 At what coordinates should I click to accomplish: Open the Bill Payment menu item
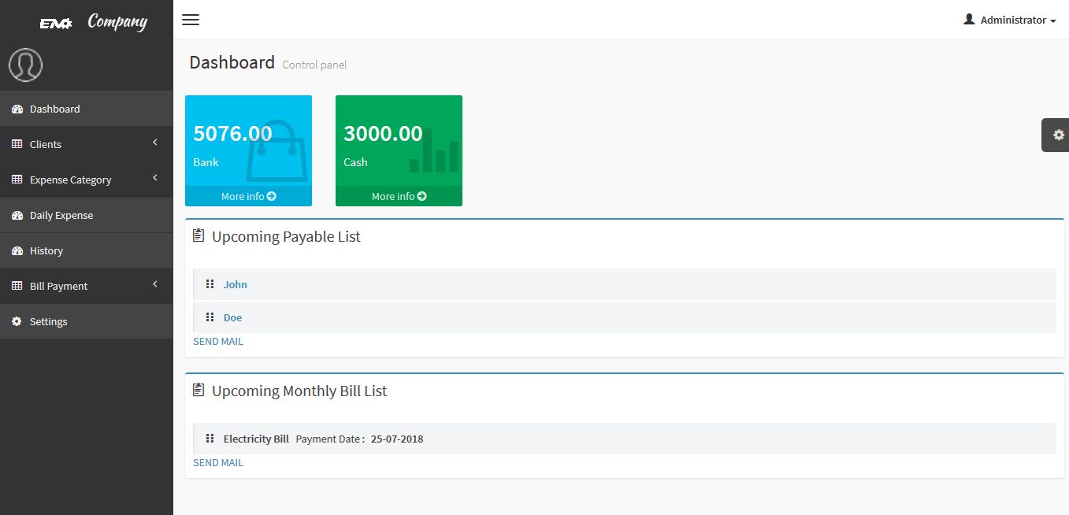(87, 286)
